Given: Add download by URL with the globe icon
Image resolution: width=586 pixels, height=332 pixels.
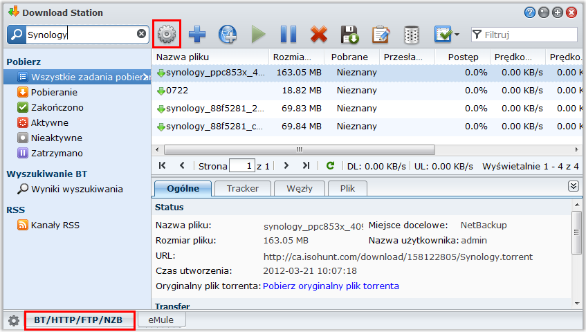Looking at the screenshot, I should [228, 35].
